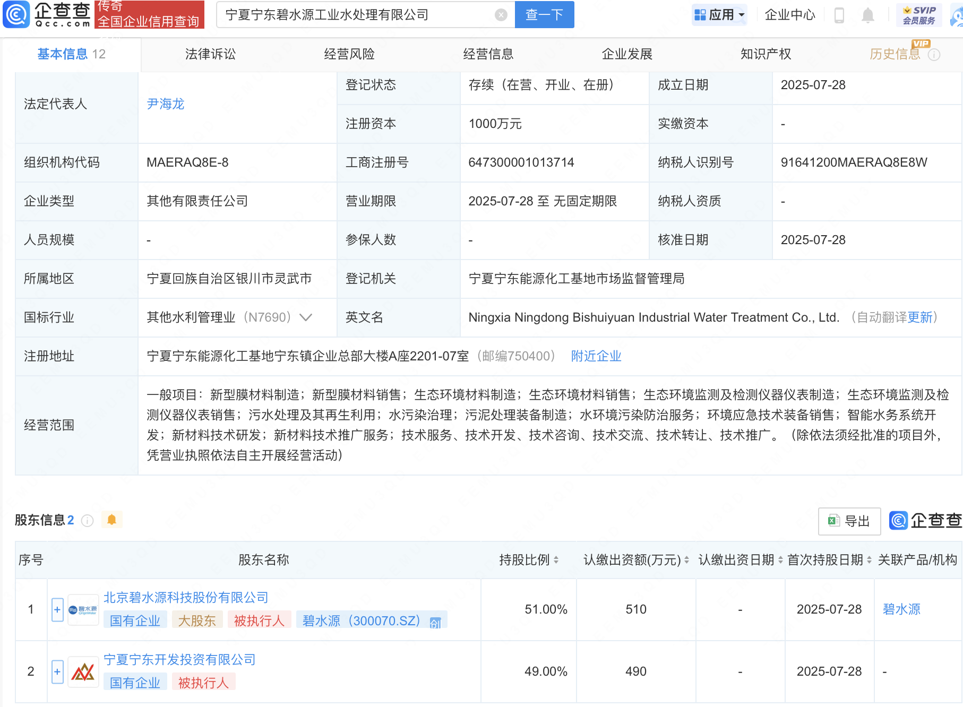Clear the search box with the X icon
The image size is (963, 707).
pyautogui.click(x=501, y=15)
